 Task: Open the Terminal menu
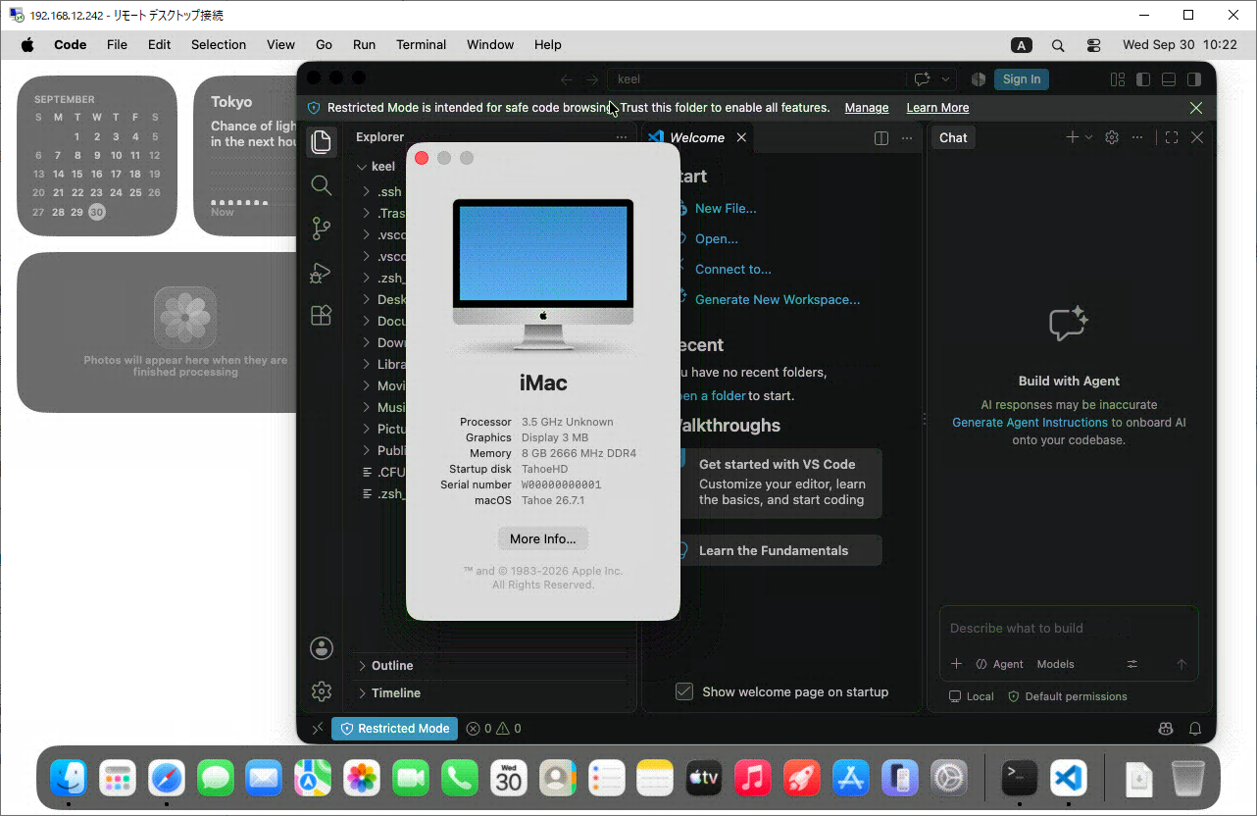421,45
